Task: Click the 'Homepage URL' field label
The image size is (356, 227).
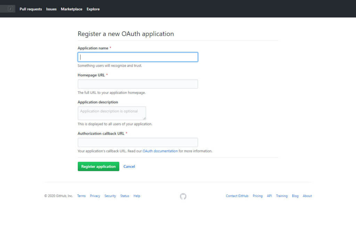Action: pos(91,75)
